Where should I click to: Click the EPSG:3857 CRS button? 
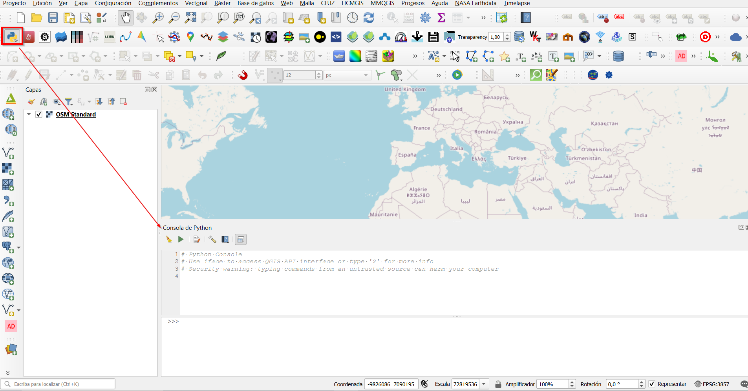pyautogui.click(x=711, y=384)
